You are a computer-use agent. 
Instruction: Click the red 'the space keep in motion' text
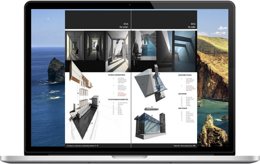191,90
